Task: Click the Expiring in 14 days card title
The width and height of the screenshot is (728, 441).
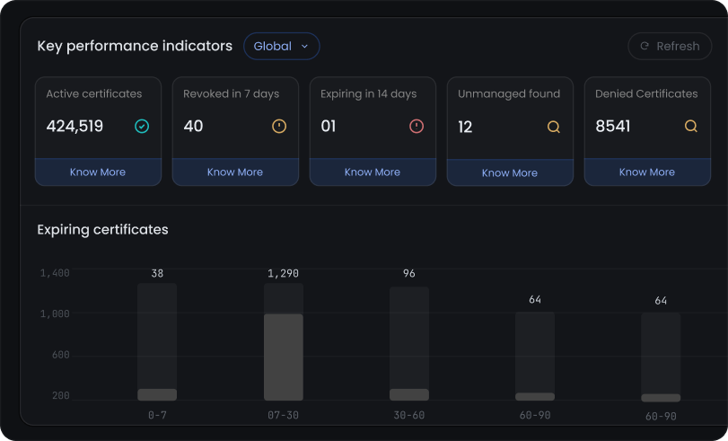Action: click(369, 94)
